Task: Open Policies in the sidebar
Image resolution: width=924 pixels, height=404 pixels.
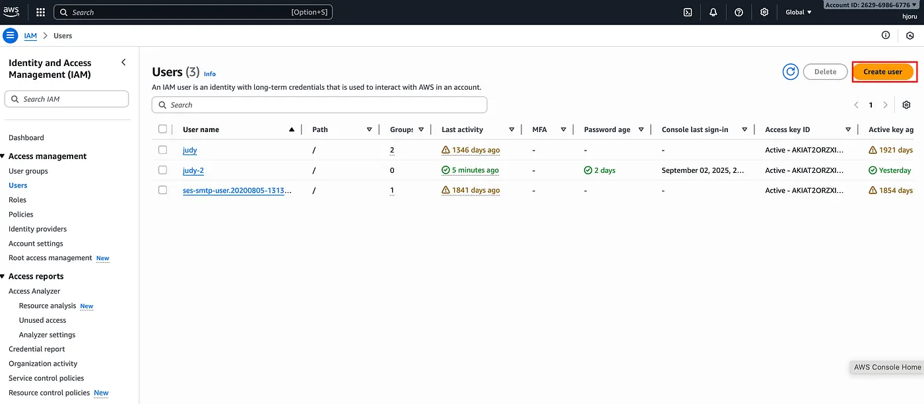Action: point(21,215)
